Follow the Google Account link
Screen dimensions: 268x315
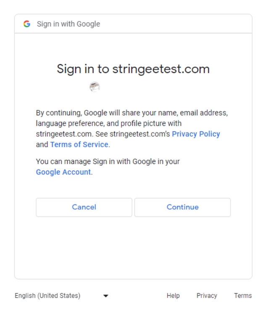click(x=63, y=172)
